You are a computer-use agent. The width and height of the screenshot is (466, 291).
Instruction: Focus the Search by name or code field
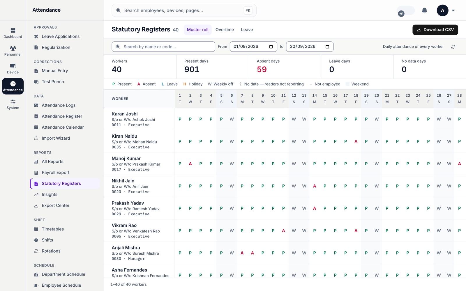click(x=163, y=47)
